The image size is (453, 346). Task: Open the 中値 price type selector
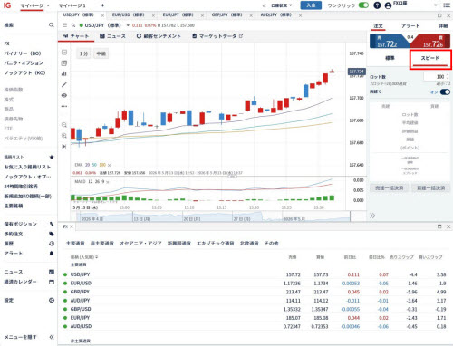[101, 53]
